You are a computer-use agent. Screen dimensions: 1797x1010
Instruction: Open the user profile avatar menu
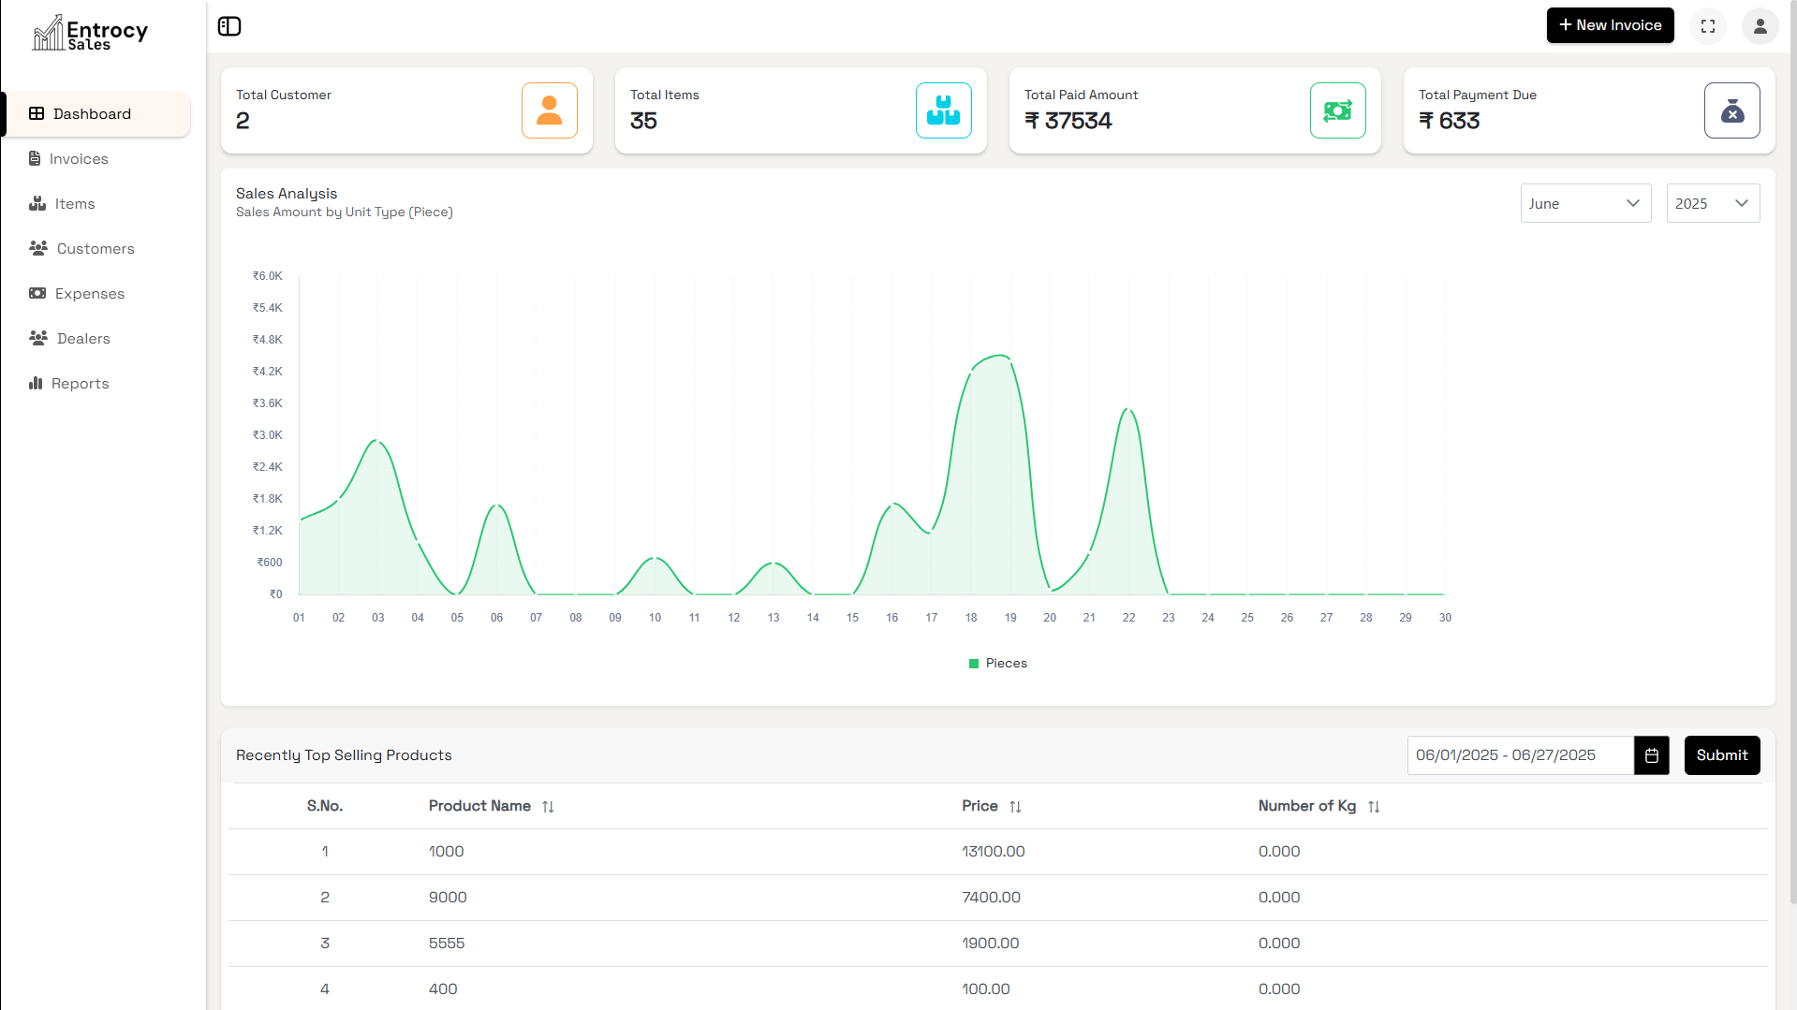(x=1760, y=26)
